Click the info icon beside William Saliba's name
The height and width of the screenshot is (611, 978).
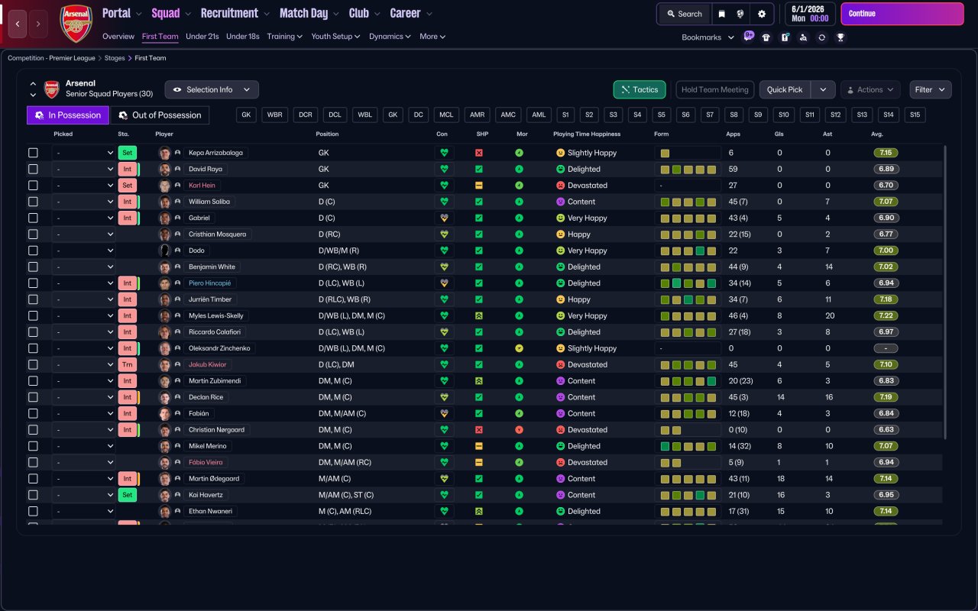(178, 202)
